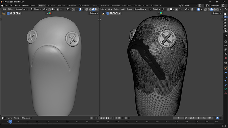228x128 pixels.
Task: Play the animation forward
Action: click(x=107, y=118)
